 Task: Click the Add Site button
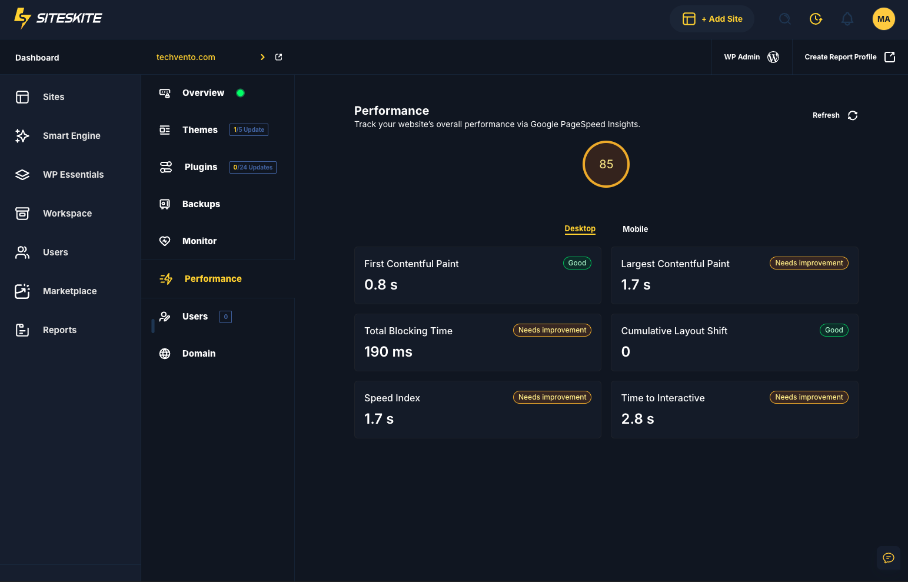[x=712, y=19]
